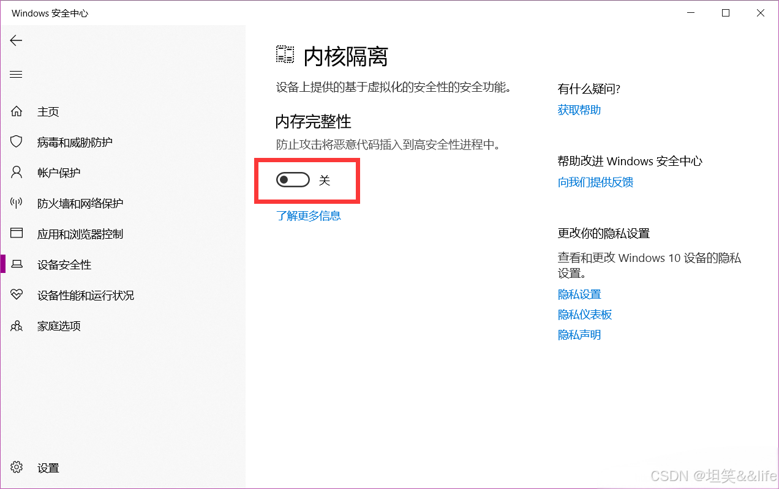Select 病毒和威胁防护 in sidebar
Viewport: 779px width, 489px height.
[122, 142]
